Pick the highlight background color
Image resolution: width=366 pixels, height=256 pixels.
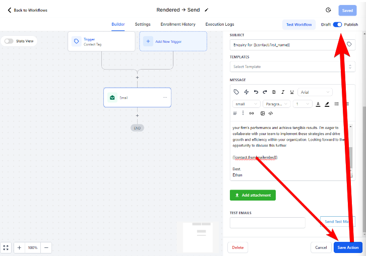pos(327,104)
